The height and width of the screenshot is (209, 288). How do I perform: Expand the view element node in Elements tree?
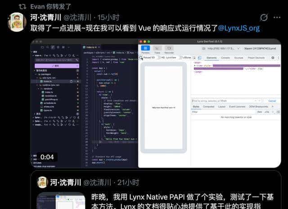click(195, 66)
